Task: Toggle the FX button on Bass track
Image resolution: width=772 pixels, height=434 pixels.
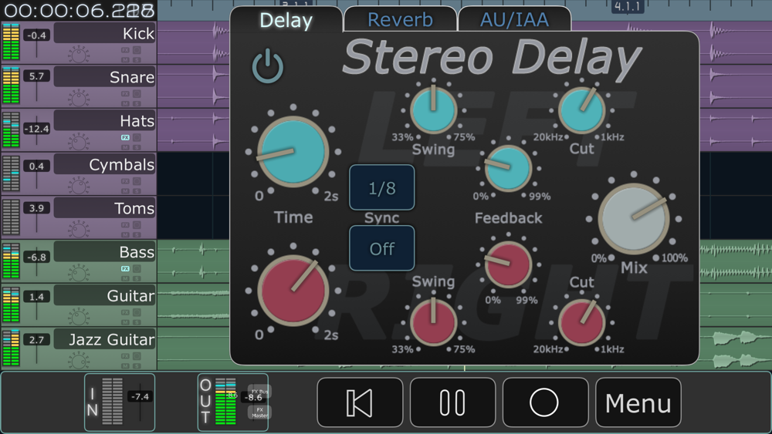Action: pyautogui.click(x=125, y=269)
